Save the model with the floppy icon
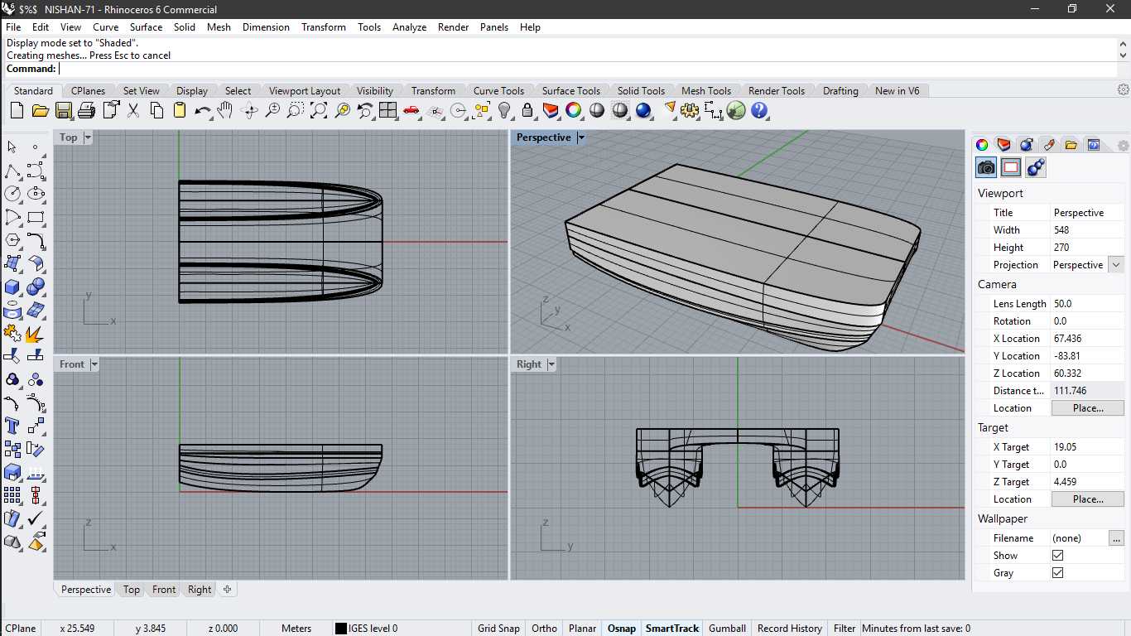Image resolution: width=1131 pixels, height=636 pixels. (63, 110)
